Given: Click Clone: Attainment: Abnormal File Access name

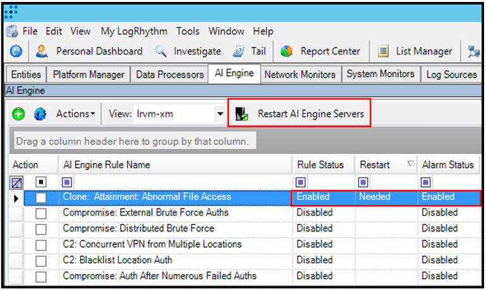Looking at the screenshot, I should [x=147, y=197].
